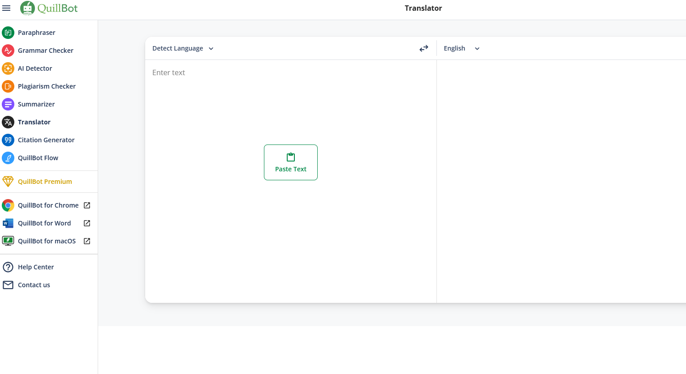The image size is (686, 374).
Task: Select the Paraphraser tool icon
Action: pyautogui.click(x=8, y=32)
